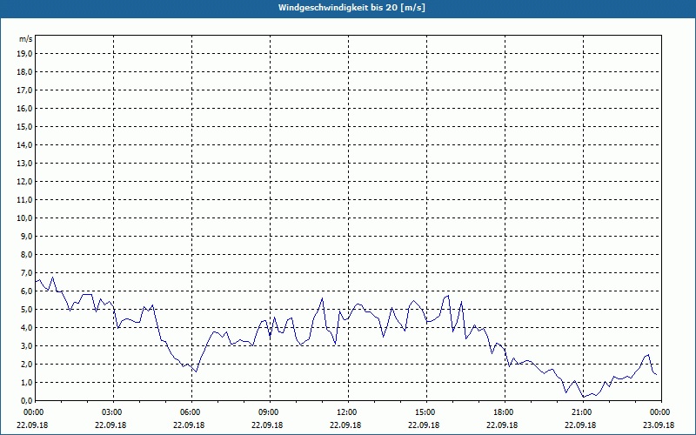Select the "18:00" time label
This screenshot has width=696, height=435.
tap(505, 412)
